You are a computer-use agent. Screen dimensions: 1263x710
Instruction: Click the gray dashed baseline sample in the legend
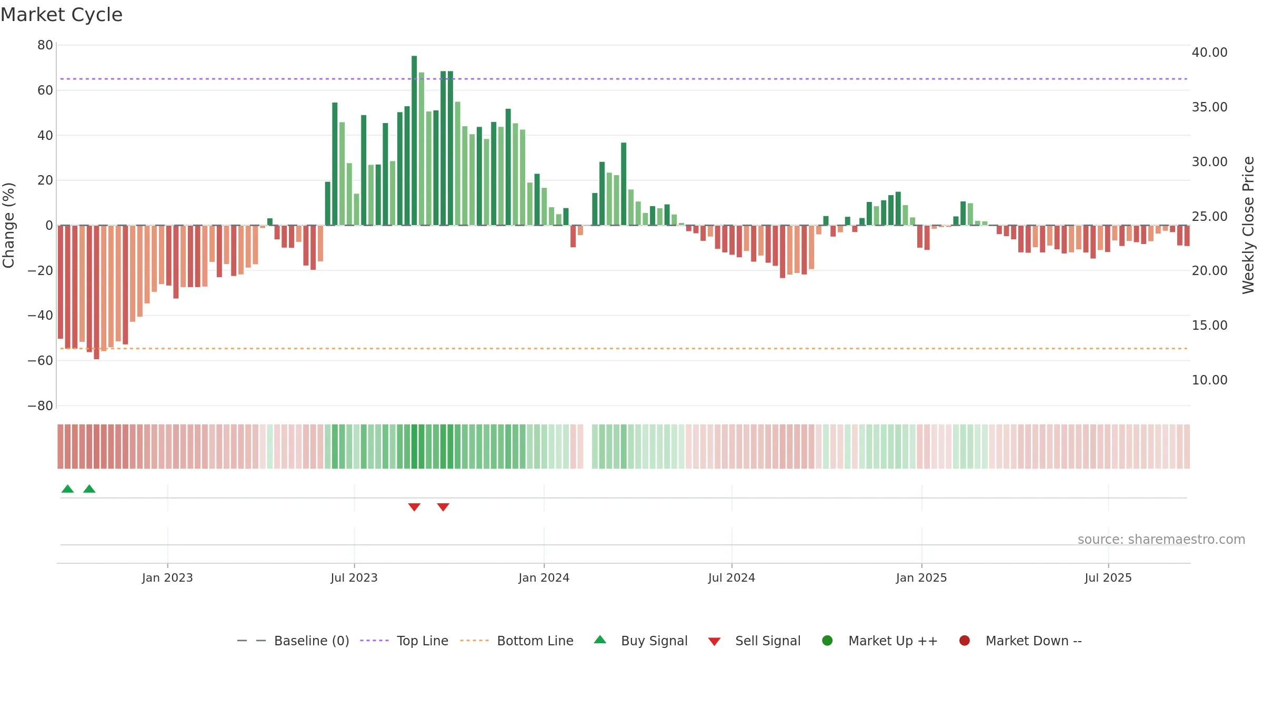(x=252, y=641)
